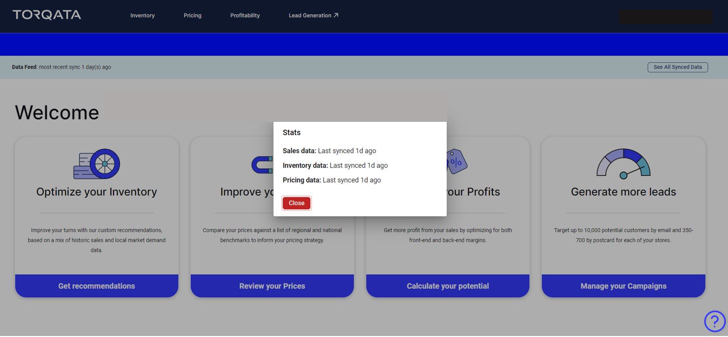Select Review your Prices

(x=272, y=286)
